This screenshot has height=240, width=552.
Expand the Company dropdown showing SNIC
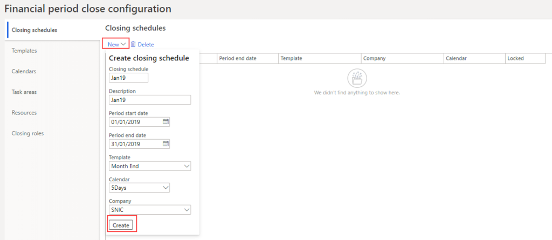coord(187,210)
